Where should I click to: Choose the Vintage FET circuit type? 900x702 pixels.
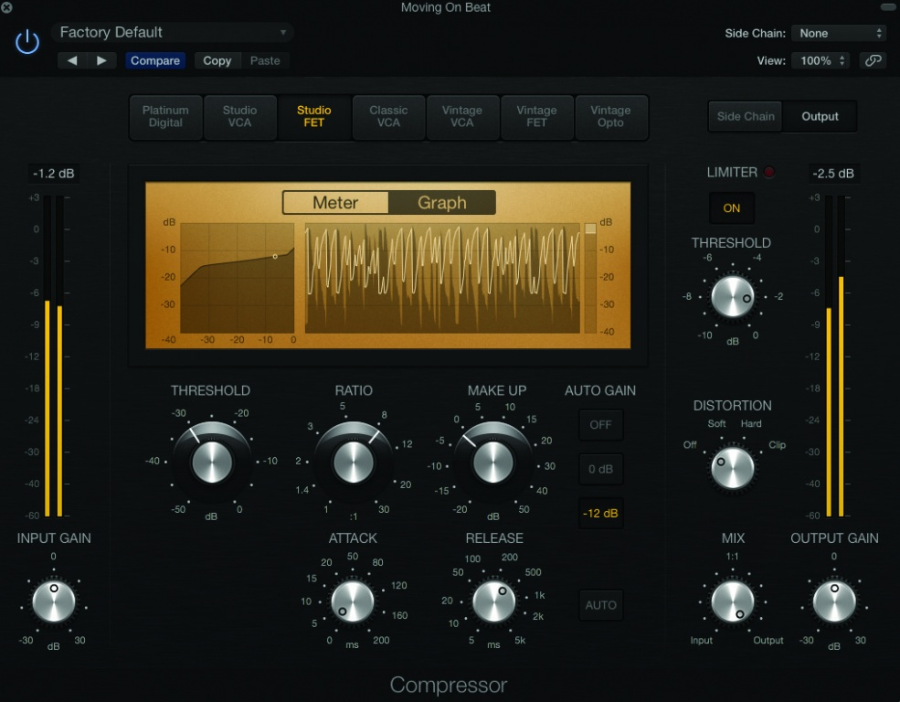537,117
